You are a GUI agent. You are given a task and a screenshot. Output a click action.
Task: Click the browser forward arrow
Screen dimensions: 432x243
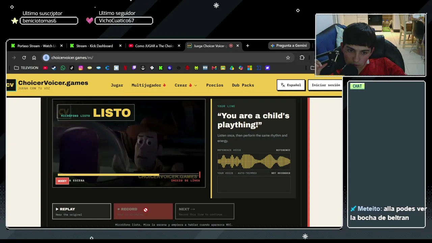point(14,58)
